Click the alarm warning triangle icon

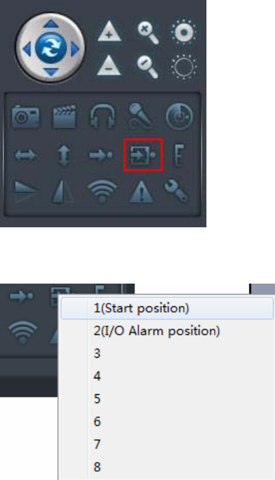click(141, 192)
